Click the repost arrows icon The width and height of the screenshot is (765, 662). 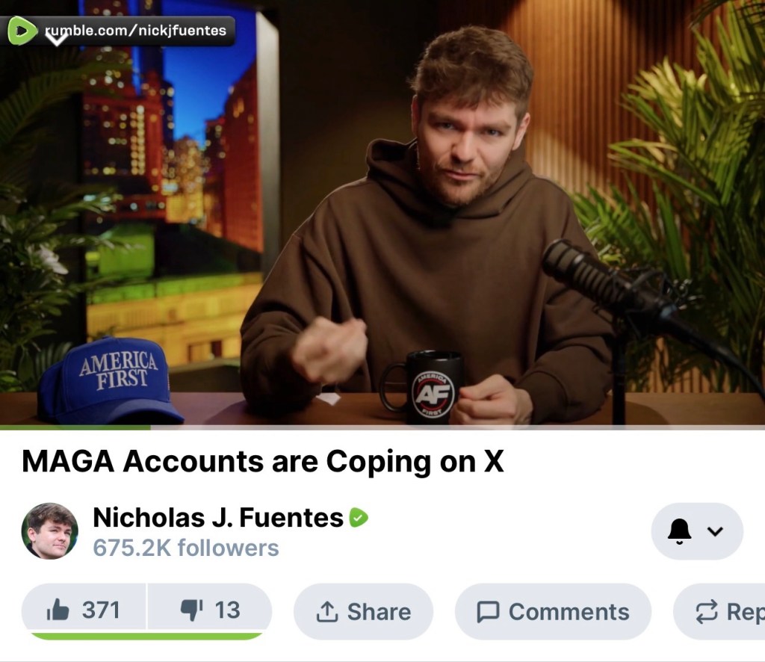707,611
